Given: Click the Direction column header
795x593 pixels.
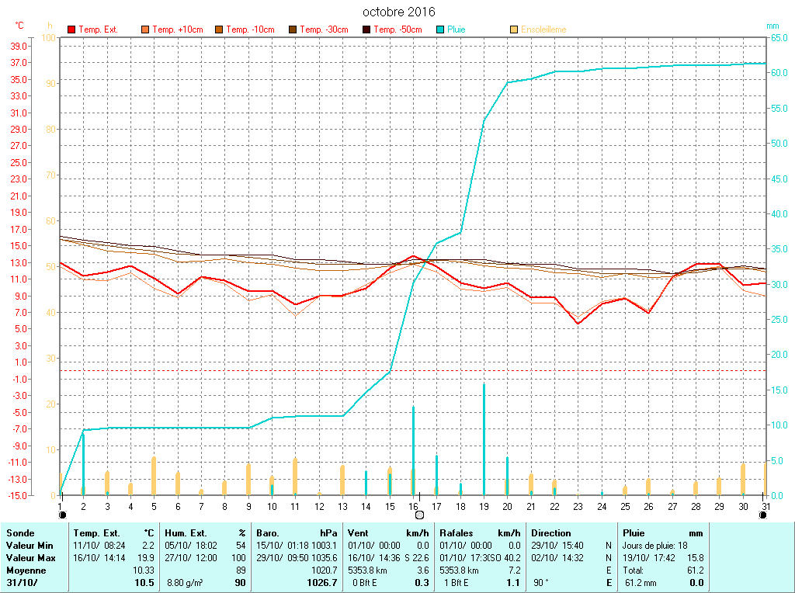Looking at the screenshot, I should [550, 533].
